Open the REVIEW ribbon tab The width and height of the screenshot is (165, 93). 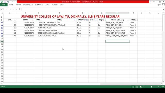pyautogui.click(x=55, y=5)
